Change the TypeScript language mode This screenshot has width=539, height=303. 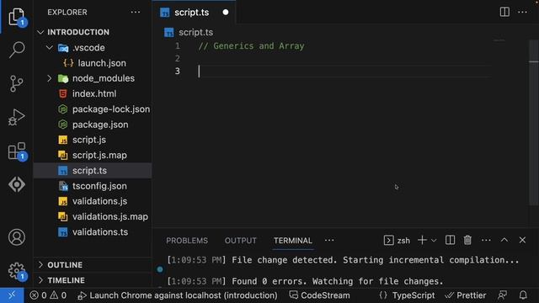click(x=414, y=295)
